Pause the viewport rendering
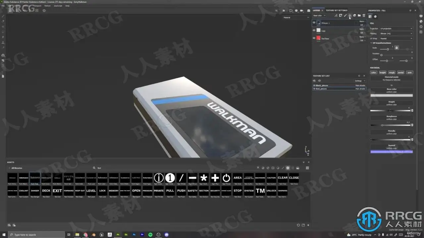The height and width of the screenshot is (238, 424). click(x=284, y=11)
